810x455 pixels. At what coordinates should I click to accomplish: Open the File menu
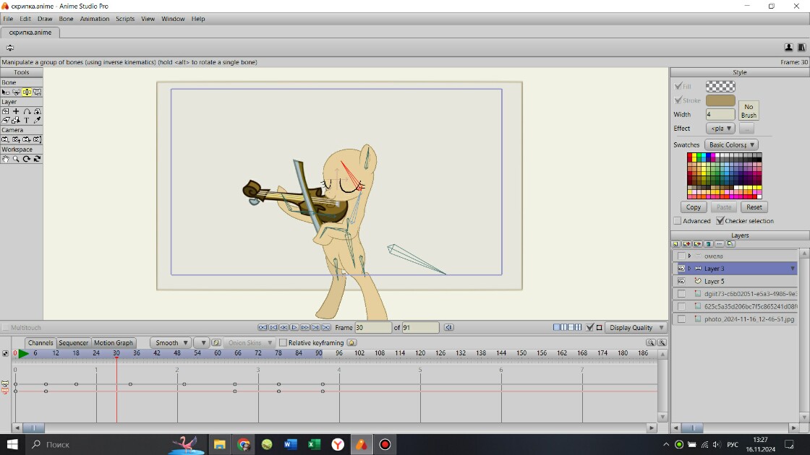click(8, 19)
